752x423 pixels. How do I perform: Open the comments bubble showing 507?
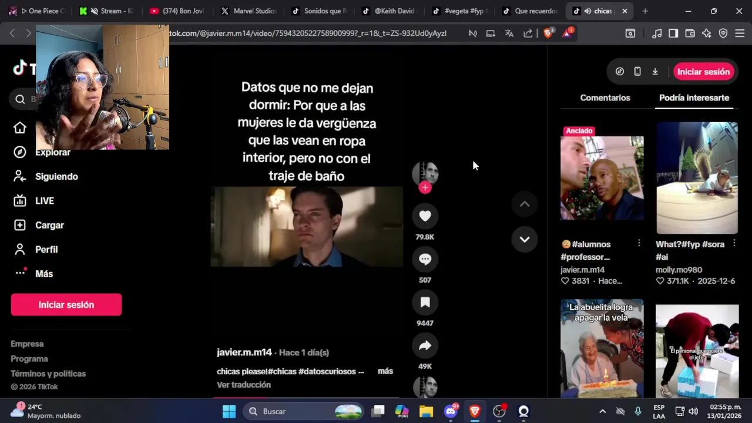pyautogui.click(x=425, y=259)
